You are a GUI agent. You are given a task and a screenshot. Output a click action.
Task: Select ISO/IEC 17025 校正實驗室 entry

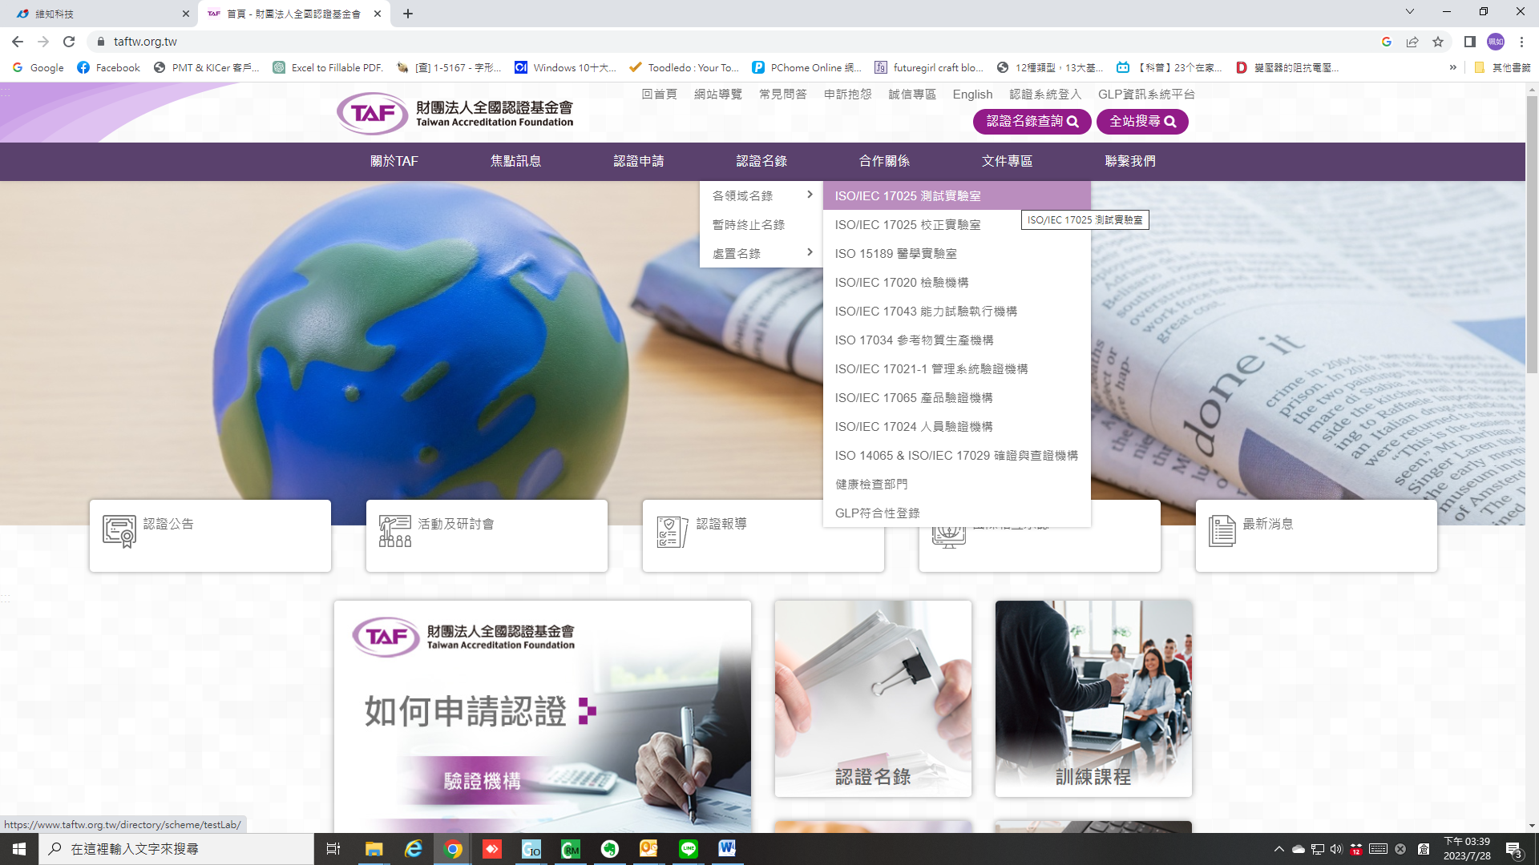coord(956,224)
